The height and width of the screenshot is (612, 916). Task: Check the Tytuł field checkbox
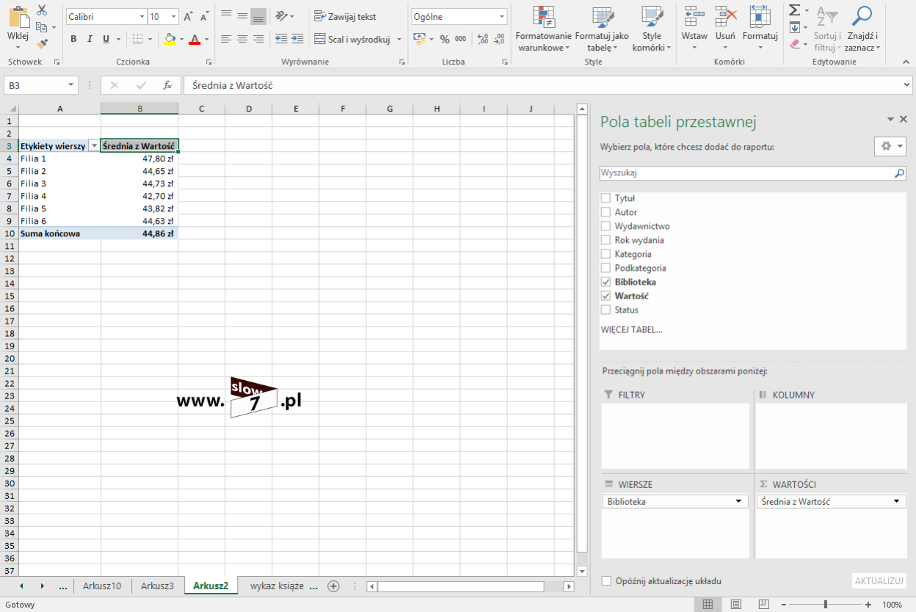[606, 198]
